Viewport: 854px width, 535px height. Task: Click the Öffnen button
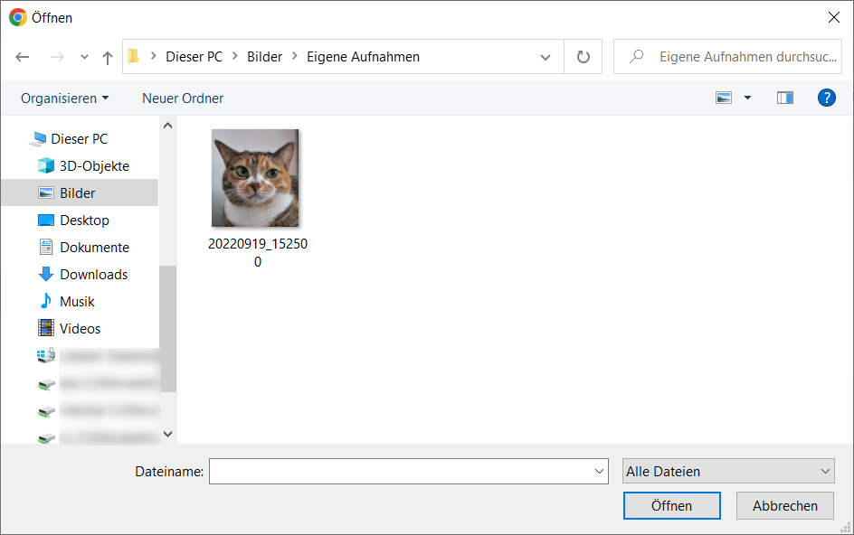point(671,506)
